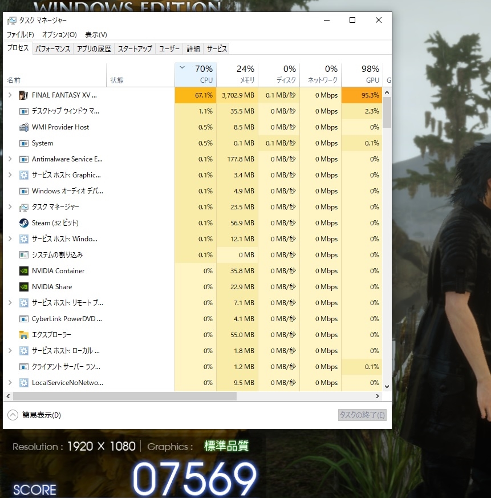Image resolution: width=491 pixels, height=498 pixels.
Task: Open the オプション(O) menu
Action: click(59, 34)
